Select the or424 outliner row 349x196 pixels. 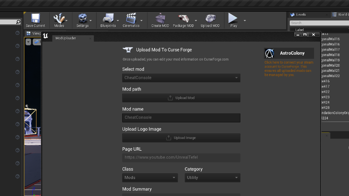click(325, 102)
